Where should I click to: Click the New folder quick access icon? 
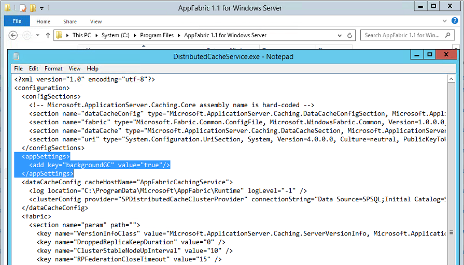click(x=33, y=8)
